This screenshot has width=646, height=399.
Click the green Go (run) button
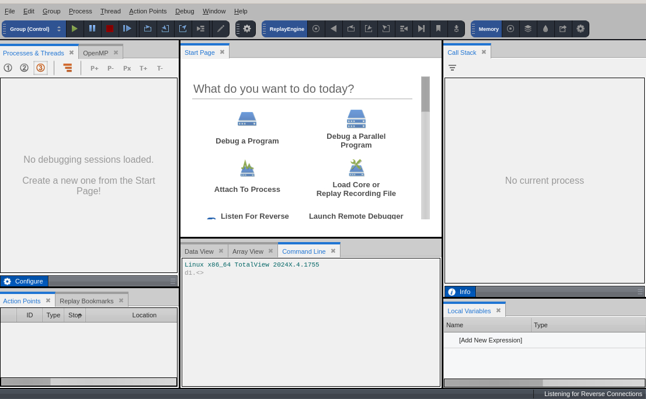click(75, 29)
